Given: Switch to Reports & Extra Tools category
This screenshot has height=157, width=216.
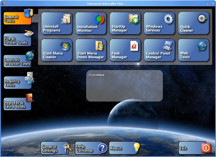Looking at the screenshot, I should 17,104.
